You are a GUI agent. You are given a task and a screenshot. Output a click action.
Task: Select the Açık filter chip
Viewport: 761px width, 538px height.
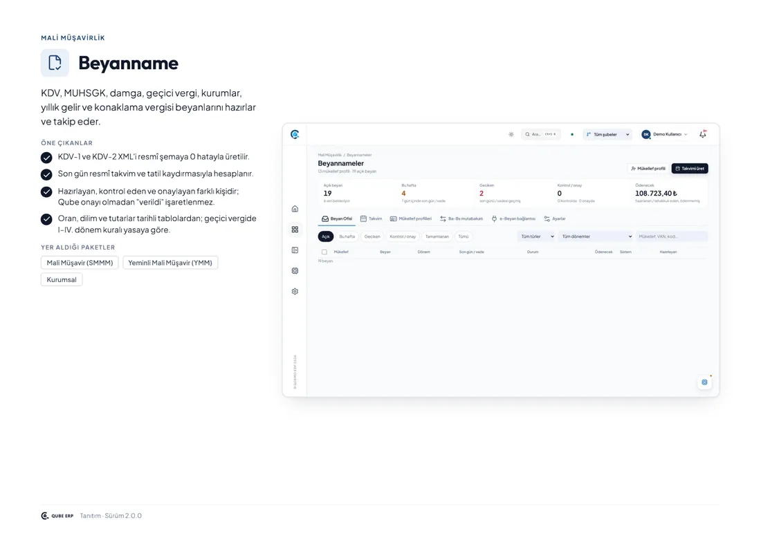(x=326, y=236)
